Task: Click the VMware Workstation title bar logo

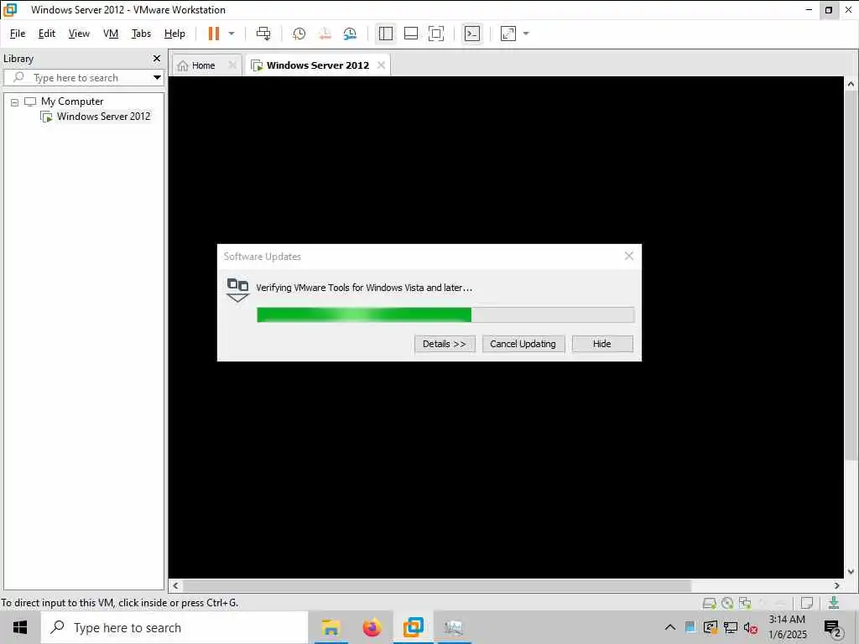Action: (10, 10)
